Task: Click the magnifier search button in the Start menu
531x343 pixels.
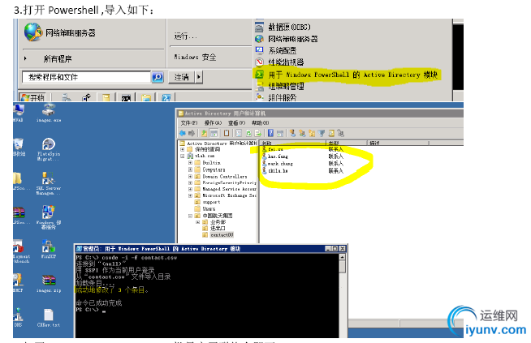Action: pyautogui.click(x=158, y=77)
